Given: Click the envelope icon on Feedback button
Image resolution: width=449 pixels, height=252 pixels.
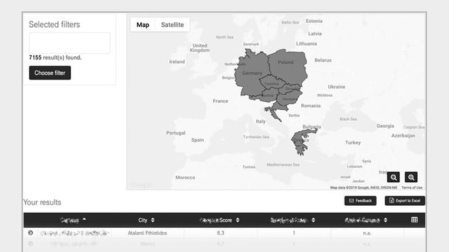Looking at the screenshot, I should click(x=352, y=201).
